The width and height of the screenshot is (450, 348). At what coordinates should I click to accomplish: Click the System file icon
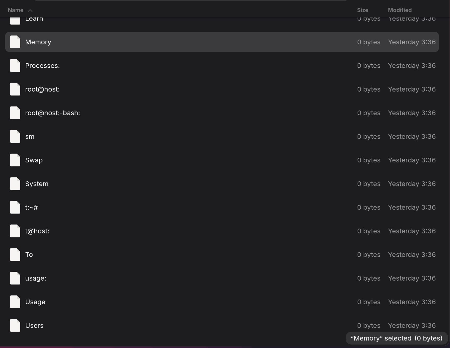pos(15,184)
